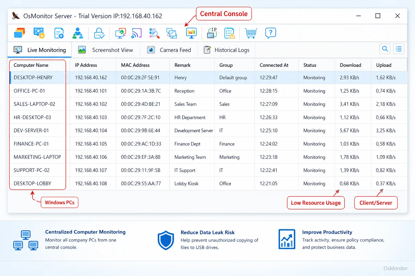415x276 pixels.
Task: Select the DEV-SERVER-01 computer
Action: [x=31, y=131]
